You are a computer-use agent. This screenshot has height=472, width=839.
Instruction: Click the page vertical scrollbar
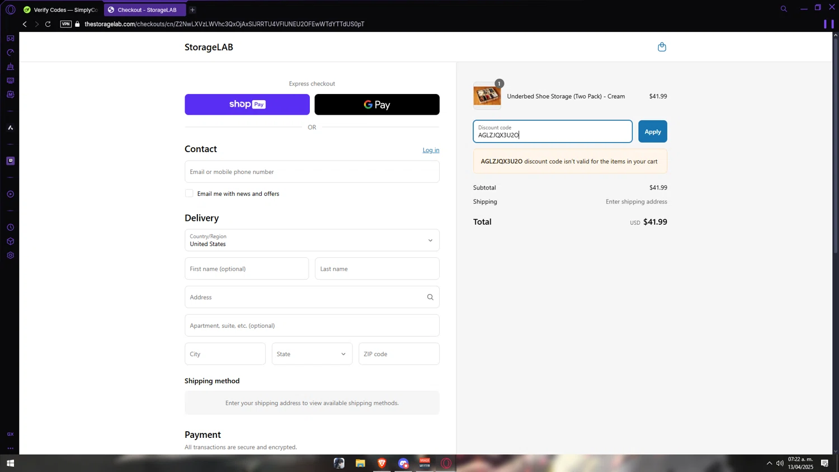pyautogui.click(x=836, y=145)
